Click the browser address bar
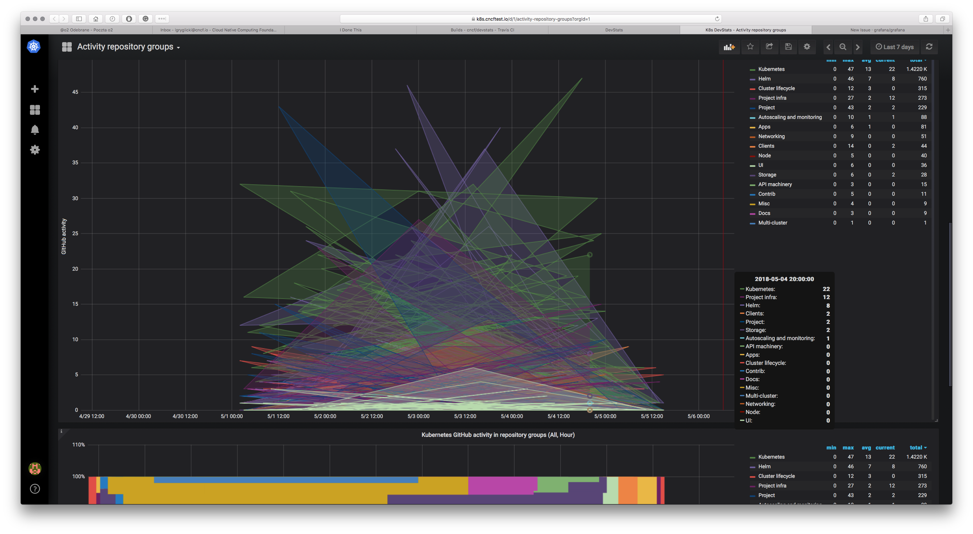 coord(530,19)
